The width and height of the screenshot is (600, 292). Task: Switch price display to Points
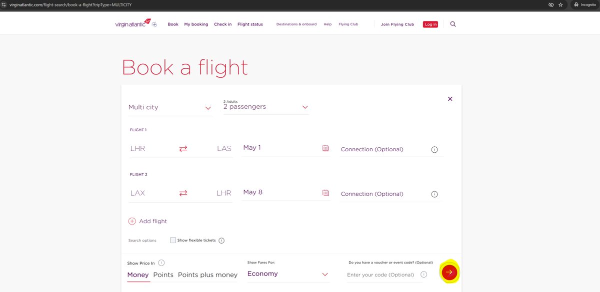tap(163, 275)
